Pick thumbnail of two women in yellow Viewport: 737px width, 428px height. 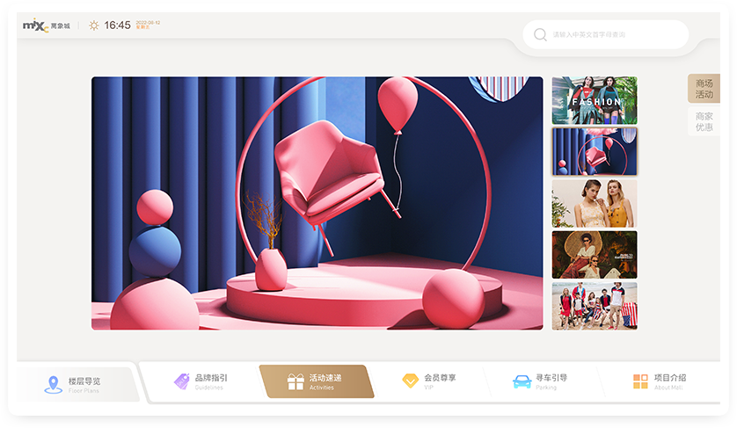pos(594,203)
